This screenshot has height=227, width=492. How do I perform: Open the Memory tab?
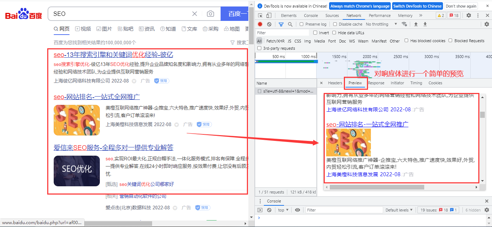[x=405, y=15]
